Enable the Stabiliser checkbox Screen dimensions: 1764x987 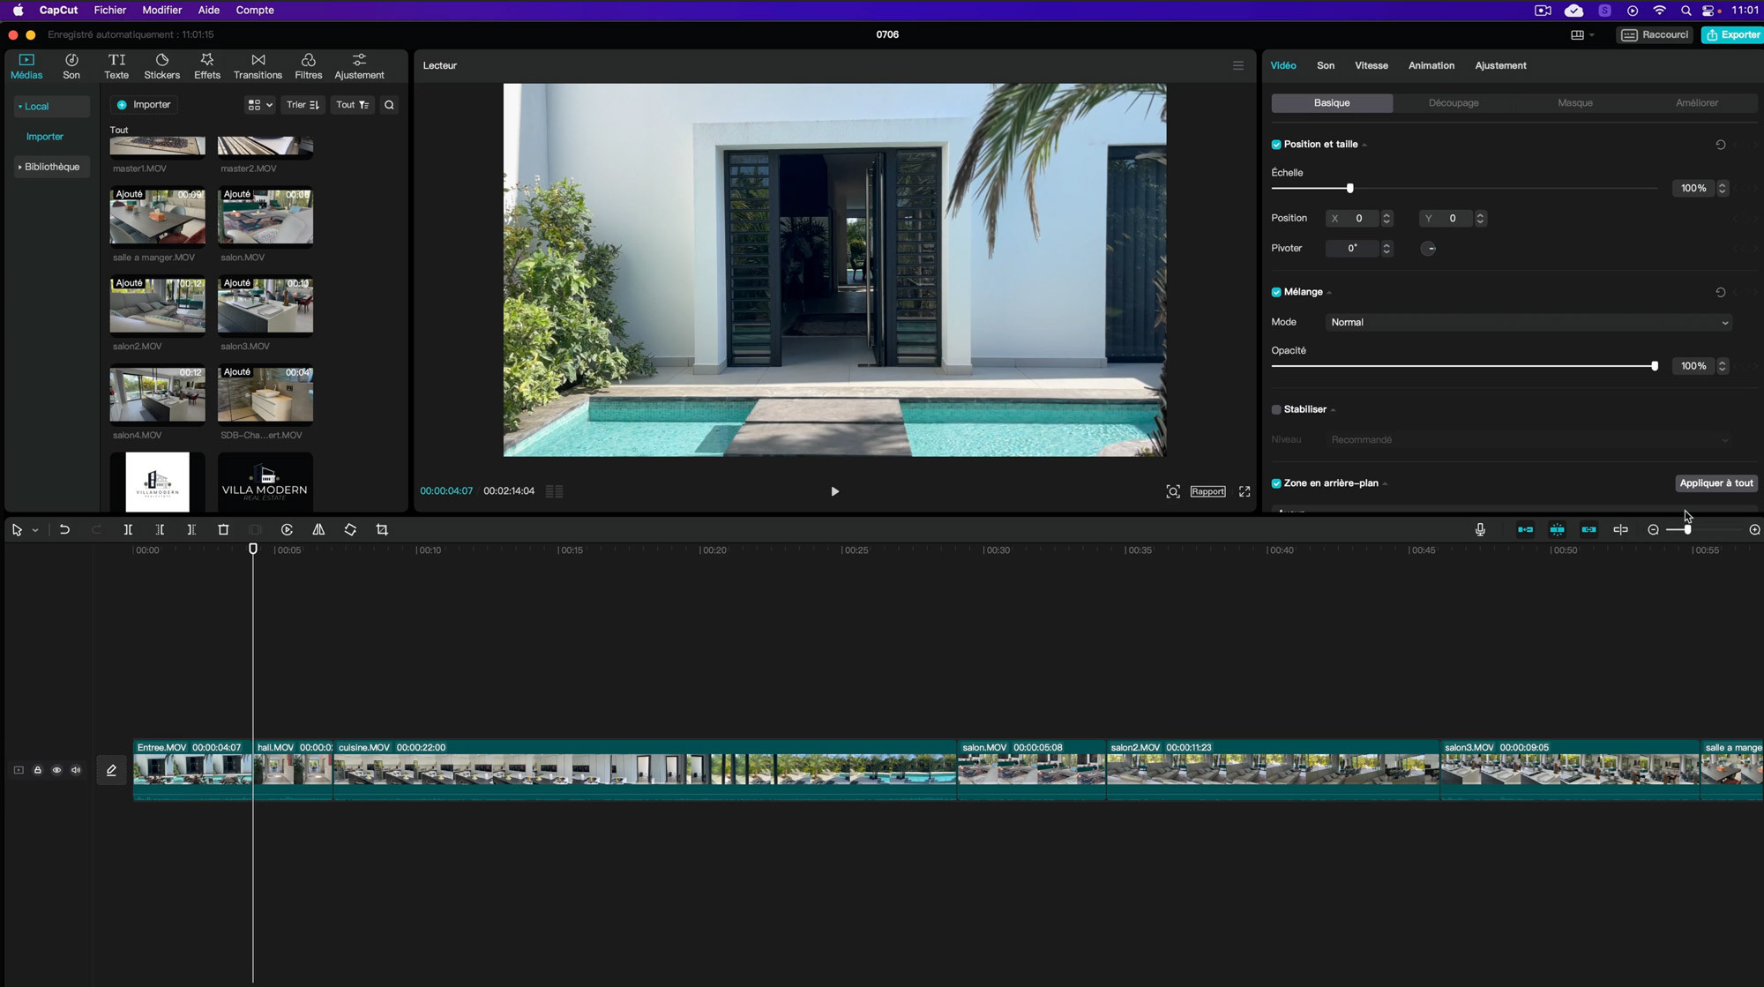pyautogui.click(x=1276, y=409)
